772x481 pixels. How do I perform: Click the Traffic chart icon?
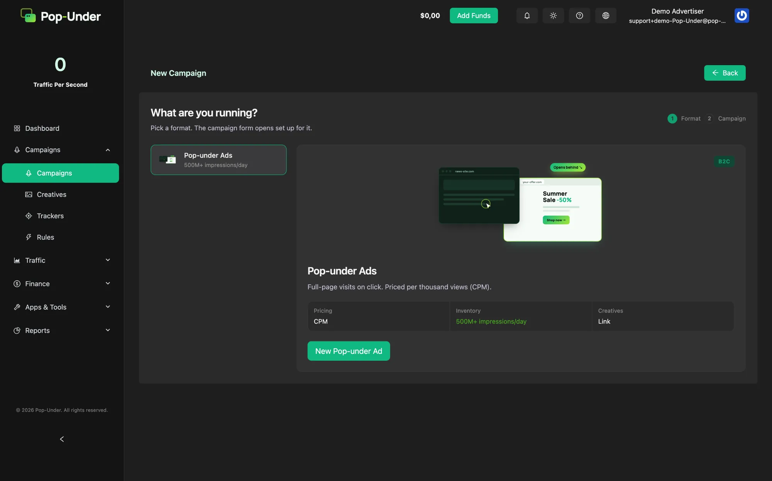tap(17, 260)
